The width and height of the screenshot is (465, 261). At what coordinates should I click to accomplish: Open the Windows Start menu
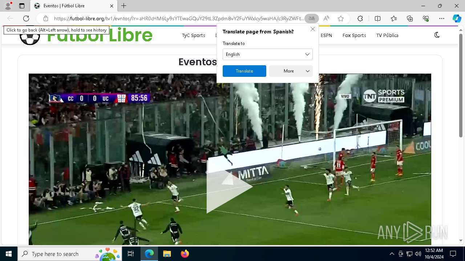(9, 254)
